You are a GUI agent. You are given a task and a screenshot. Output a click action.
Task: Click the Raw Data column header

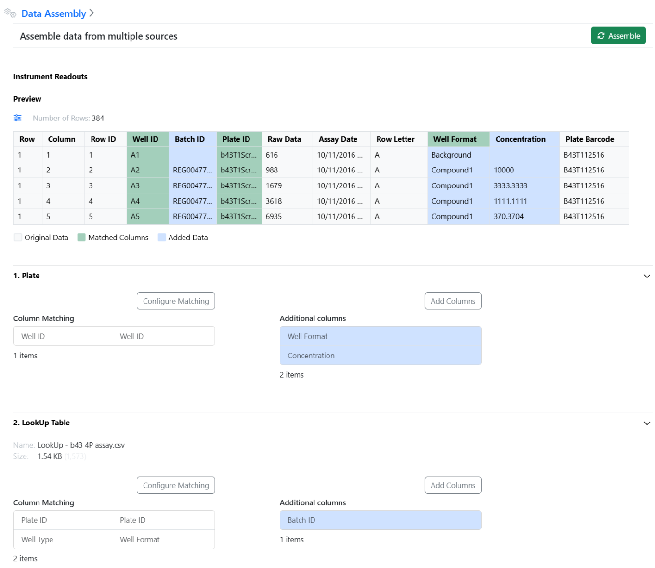287,139
